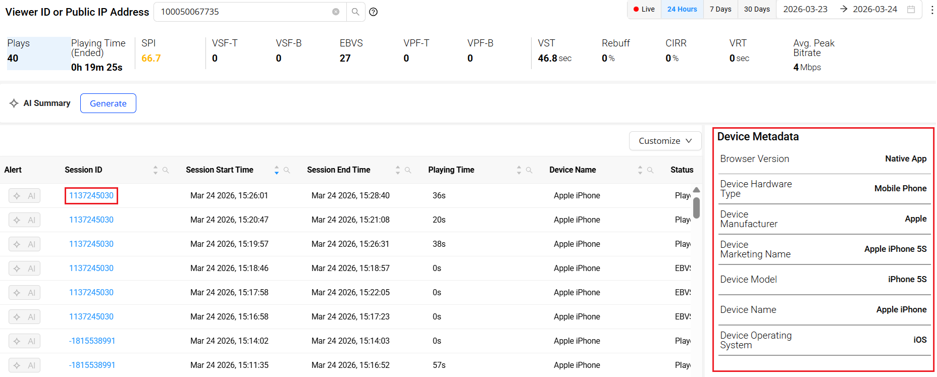The height and width of the screenshot is (377, 937).
Task: Click the iOS operating system value
Action: [x=920, y=340]
